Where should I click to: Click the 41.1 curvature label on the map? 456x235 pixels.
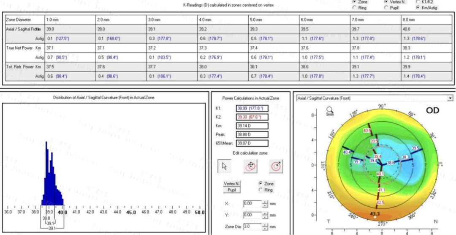coord(381,190)
